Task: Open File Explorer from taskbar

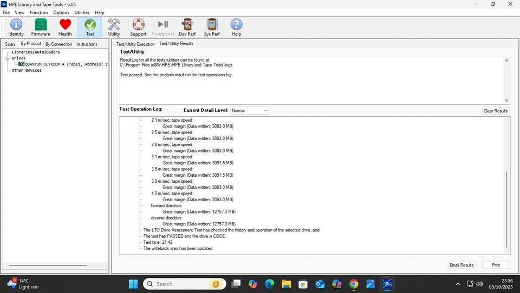Action: 286,284
